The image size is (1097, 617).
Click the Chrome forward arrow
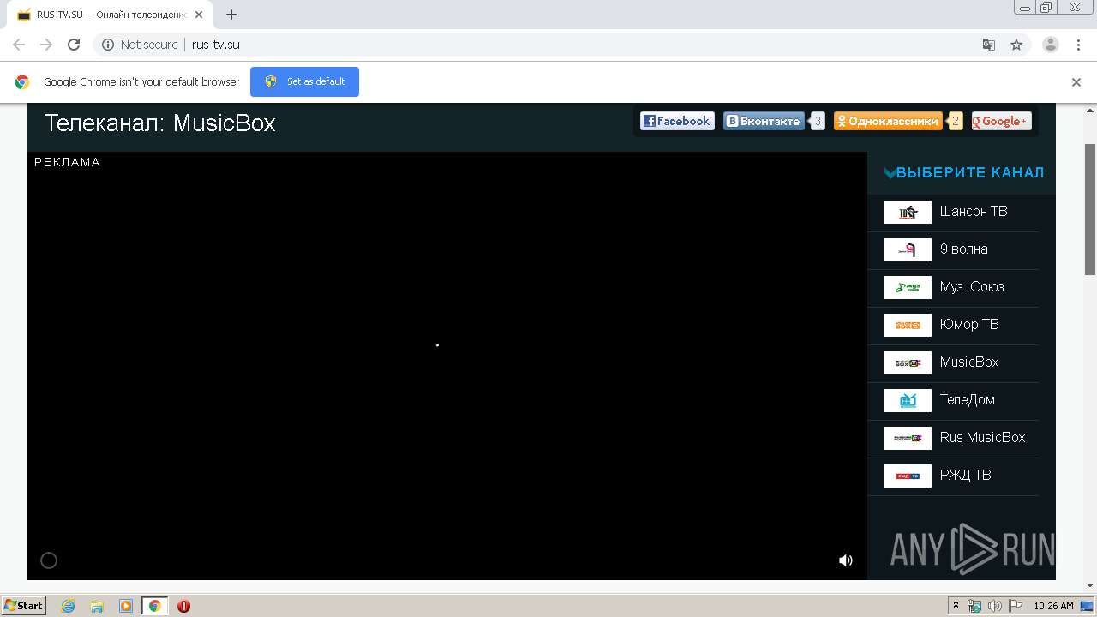[x=46, y=45]
